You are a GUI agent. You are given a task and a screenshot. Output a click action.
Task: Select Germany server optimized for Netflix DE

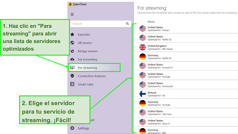tap(188, 57)
